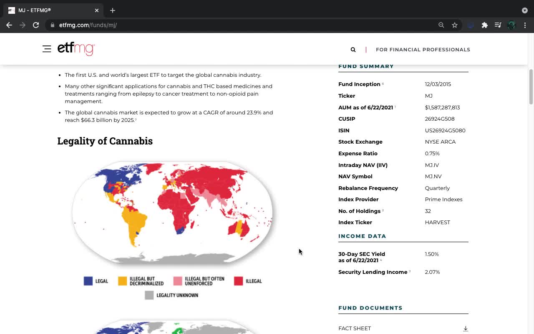The height and width of the screenshot is (334, 534).
Task: Click the NYSE ARCA value
Action: (x=441, y=142)
